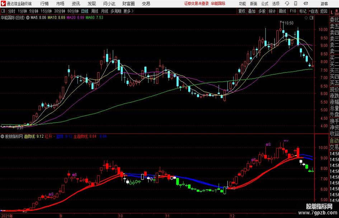Click the 10.50 high price marker
Screen dimensions: 339x218
coord(289,23)
